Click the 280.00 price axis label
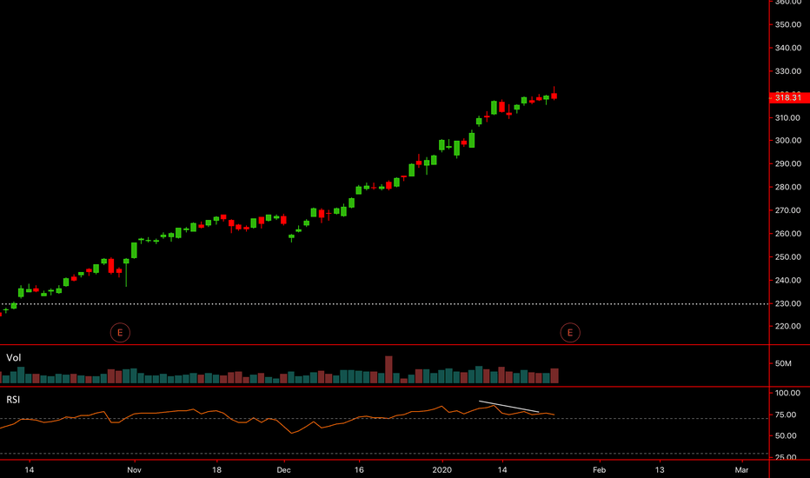 [787, 187]
